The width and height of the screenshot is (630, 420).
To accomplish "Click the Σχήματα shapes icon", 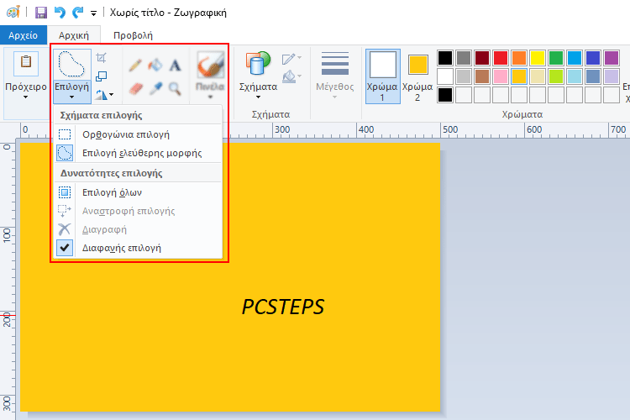I will pos(258,64).
